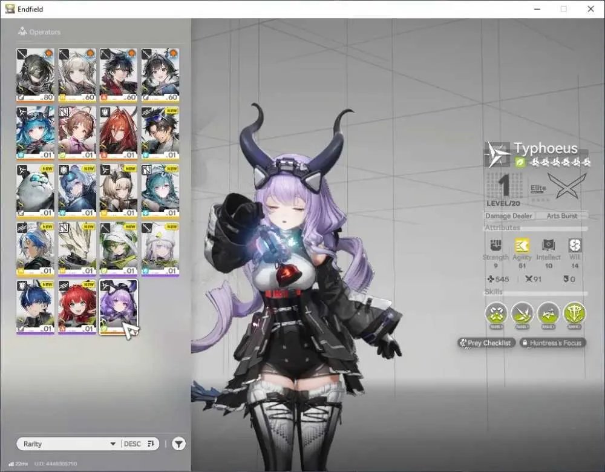This screenshot has width=605, height=472.
Task: Open the Rarity sort dropdown
Action: coord(70,444)
